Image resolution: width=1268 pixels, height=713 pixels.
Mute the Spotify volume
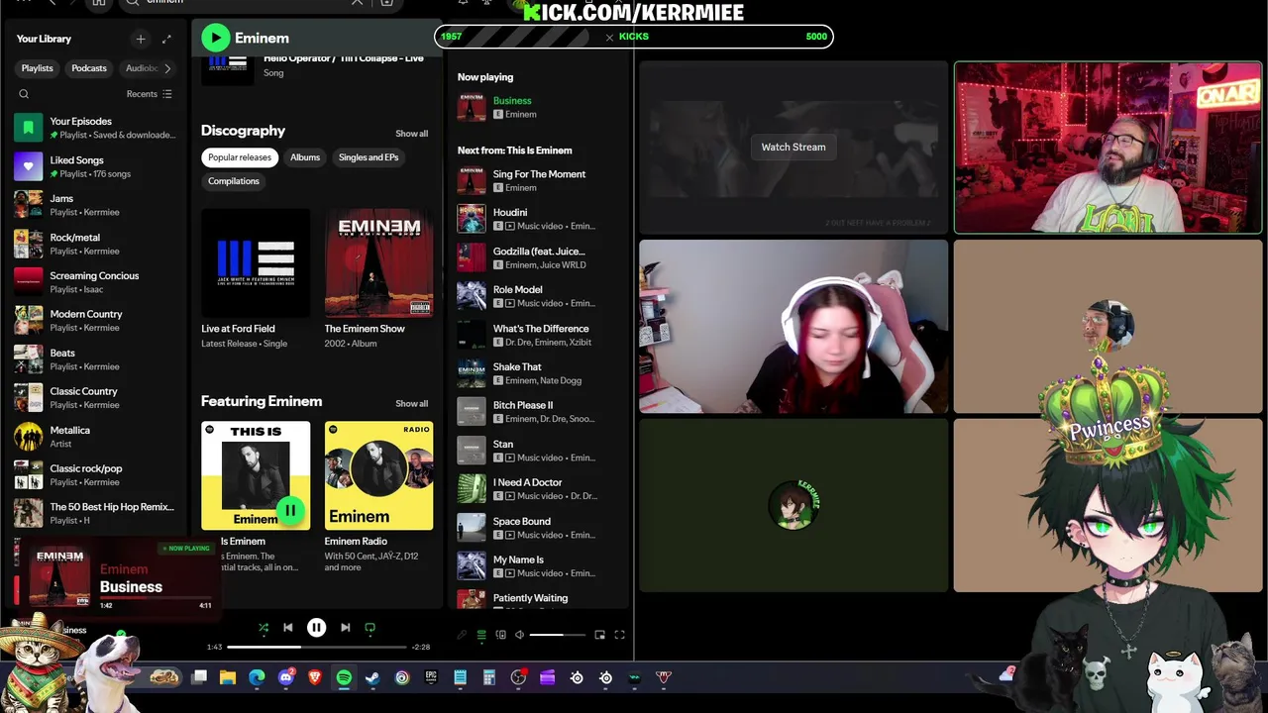[x=519, y=635]
